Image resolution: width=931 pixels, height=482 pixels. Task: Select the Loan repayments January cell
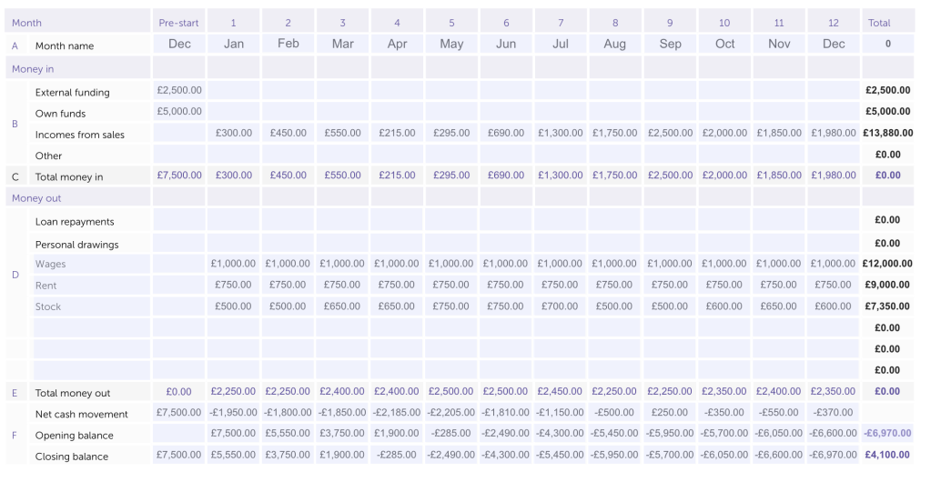point(233,220)
